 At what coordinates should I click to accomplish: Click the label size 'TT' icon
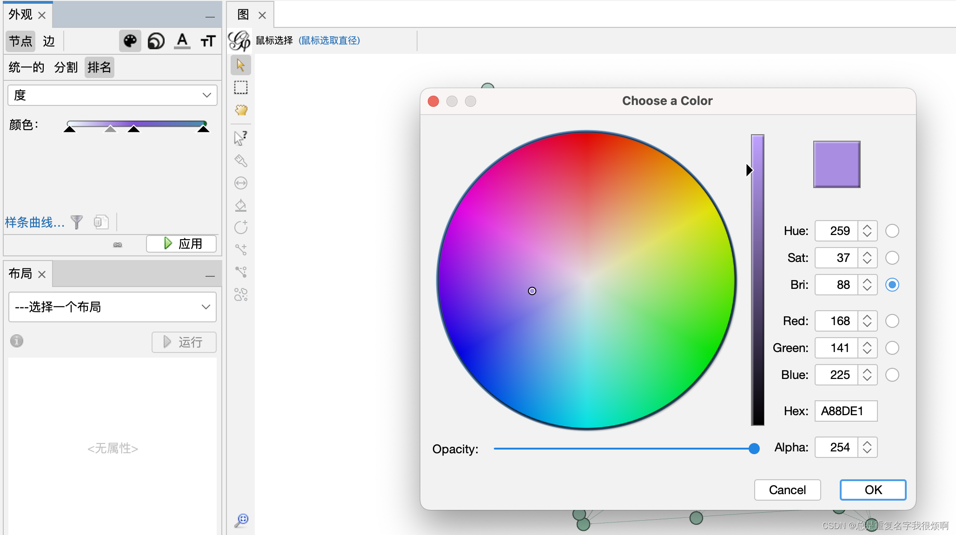[x=208, y=41]
